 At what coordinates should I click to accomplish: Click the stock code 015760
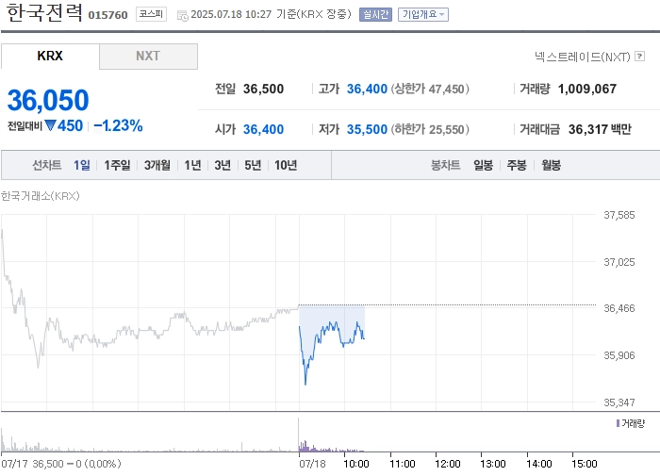point(107,15)
